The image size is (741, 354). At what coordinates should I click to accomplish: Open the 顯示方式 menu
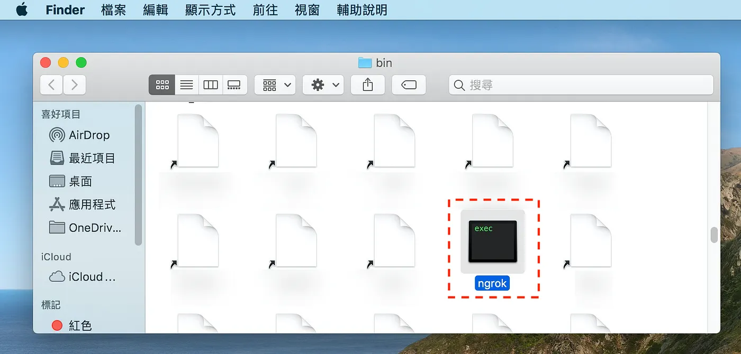[210, 10]
